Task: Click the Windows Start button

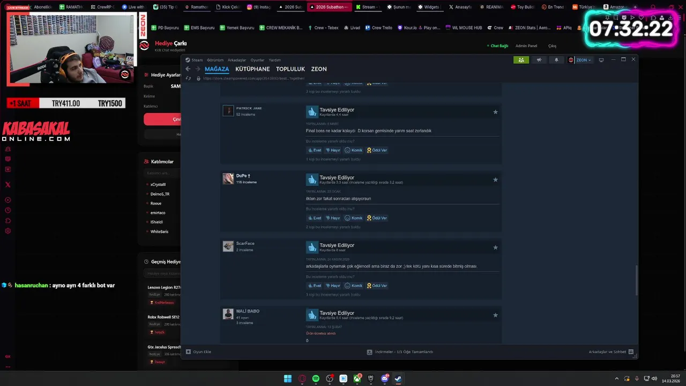Action: (x=288, y=378)
